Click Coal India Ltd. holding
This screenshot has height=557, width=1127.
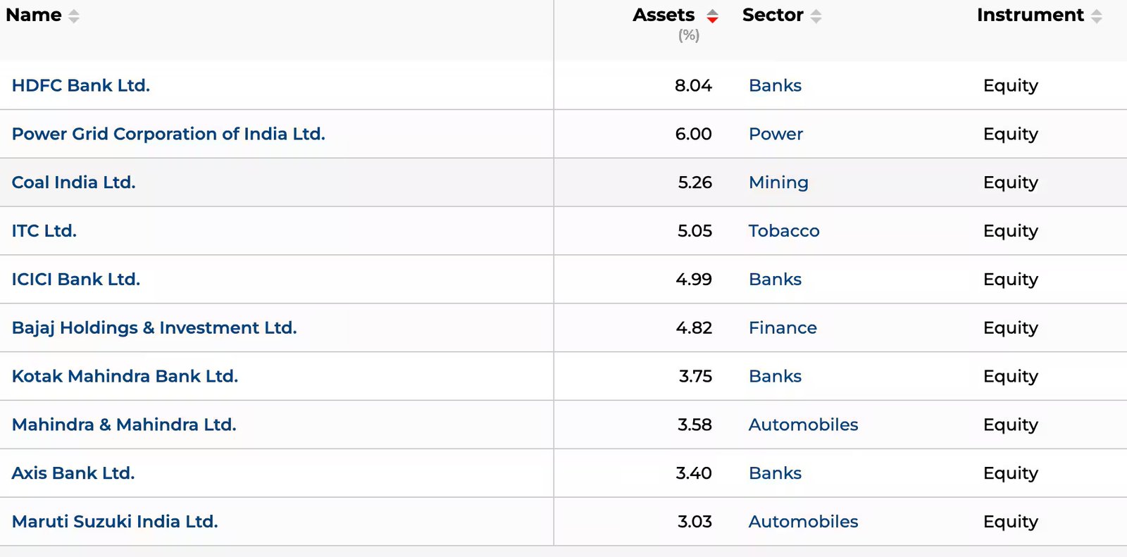click(x=73, y=182)
